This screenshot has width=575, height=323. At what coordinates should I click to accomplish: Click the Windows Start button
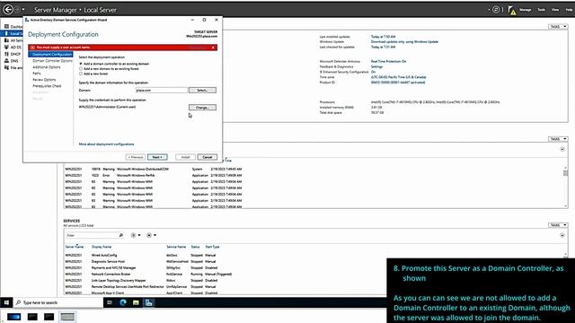point(6,302)
